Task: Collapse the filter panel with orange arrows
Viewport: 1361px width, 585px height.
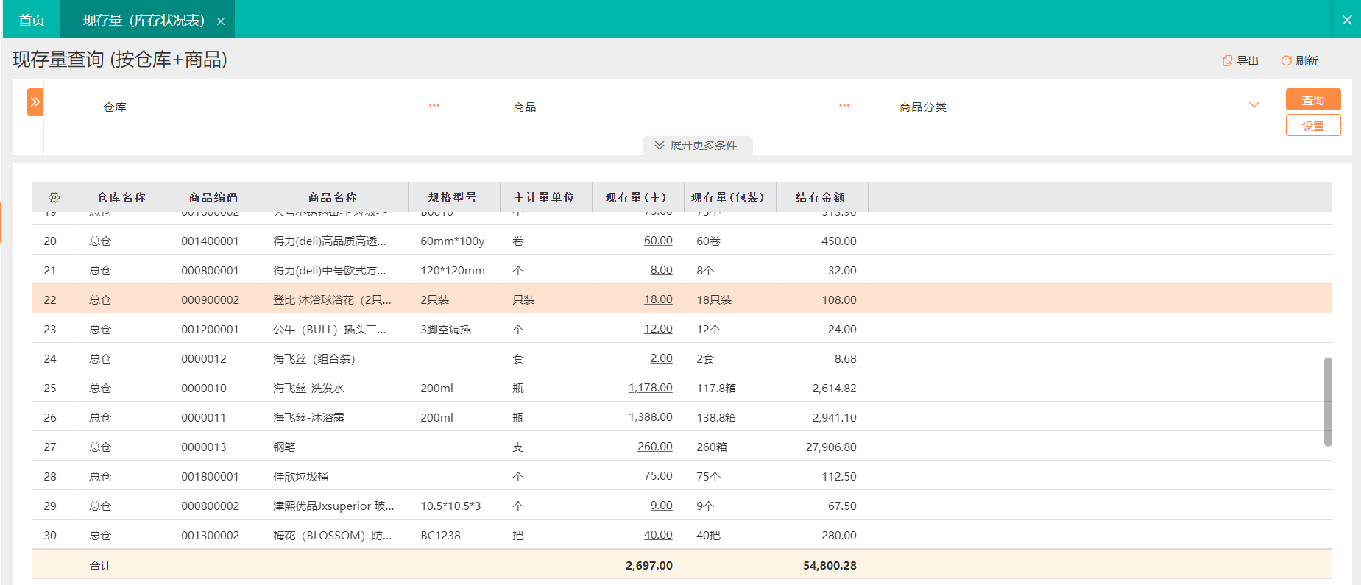Action: (35, 102)
